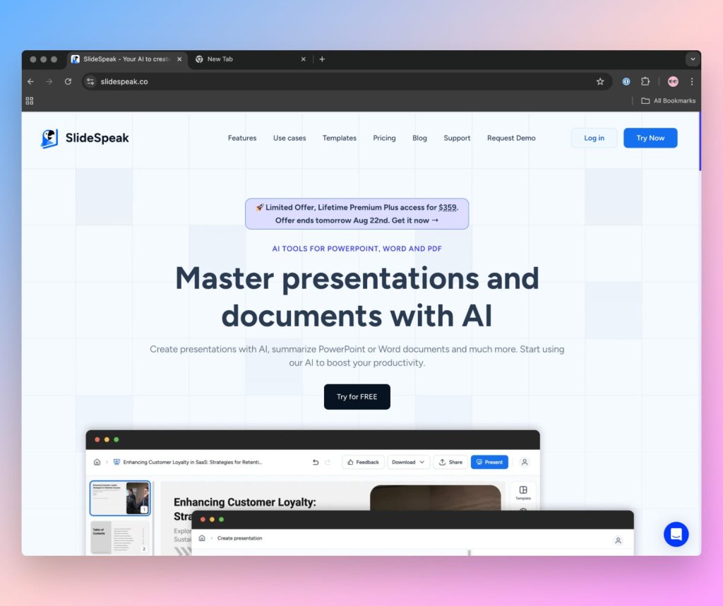Open the Support page
Screen dimensions: 723x606
[457, 138]
